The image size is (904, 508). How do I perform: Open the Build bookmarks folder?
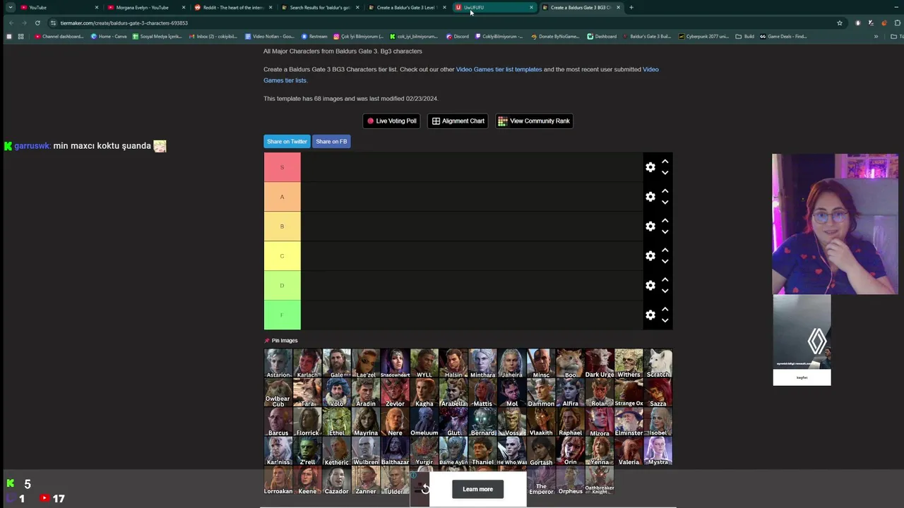point(745,36)
